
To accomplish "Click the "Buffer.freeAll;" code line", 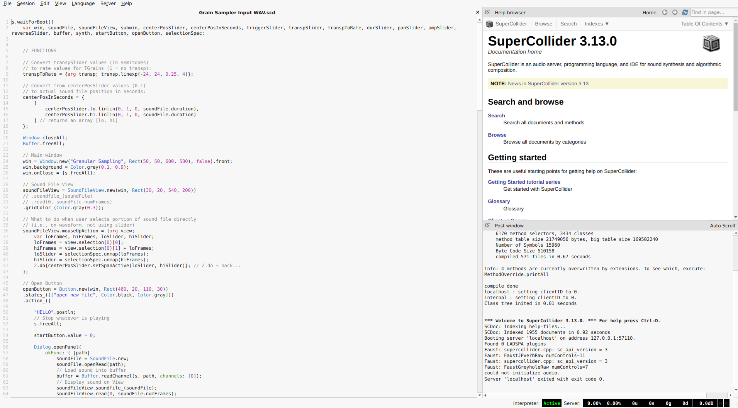I will (43, 144).
